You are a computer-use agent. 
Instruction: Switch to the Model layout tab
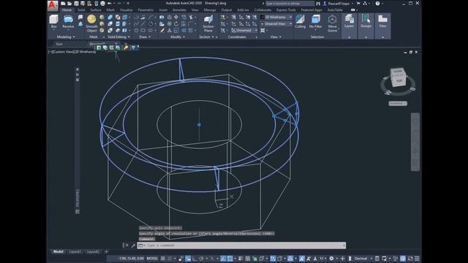(58, 251)
